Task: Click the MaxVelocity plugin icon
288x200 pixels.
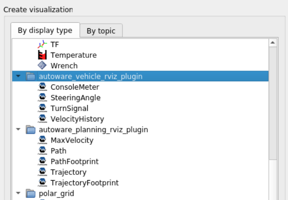Action: point(42,140)
